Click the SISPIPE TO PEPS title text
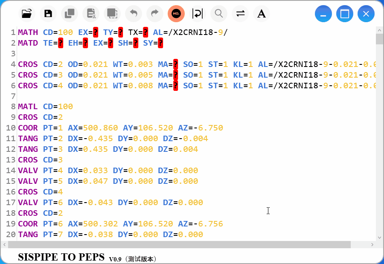 (61, 257)
